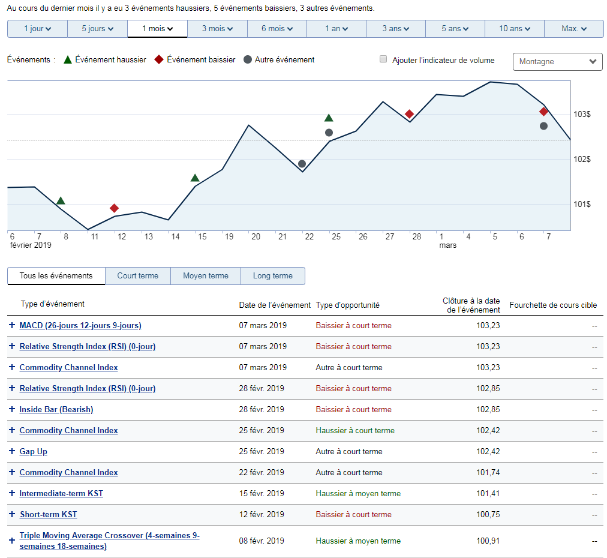Switch the chart to 3 mois
607x558 pixels.
click(x=217, y=29)
